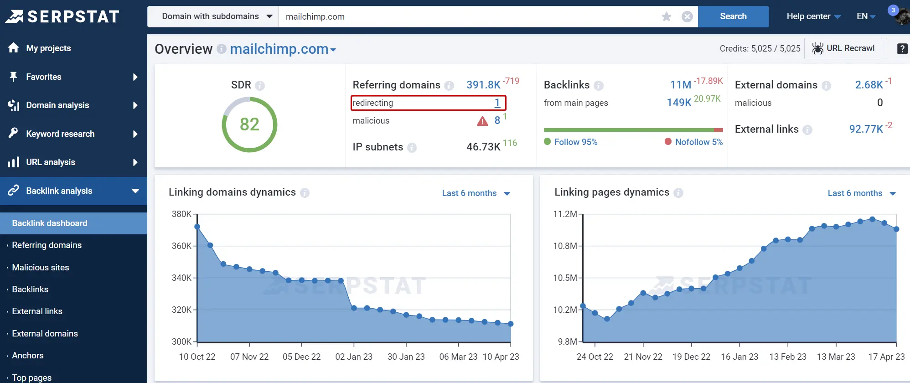This screenshot has width=910, height=383.
Task: Click the My projects home icon
Action: [x=14, y=48]
